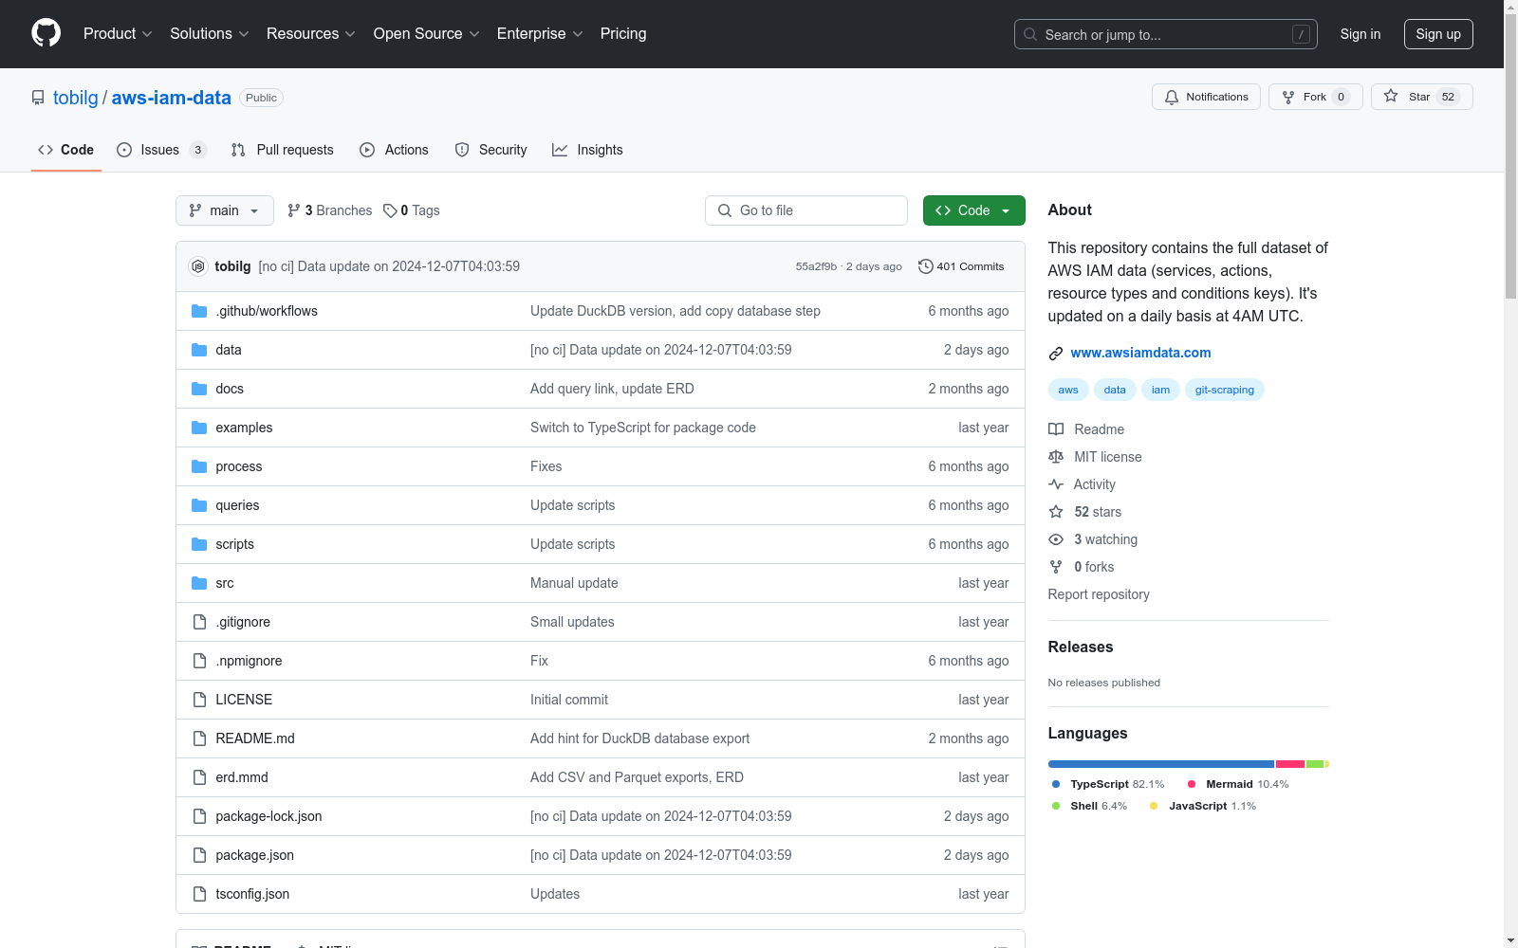Click the folder icon for queries
Screen dimensions: 1518x948
(199, 505)
